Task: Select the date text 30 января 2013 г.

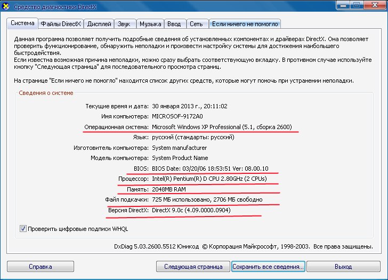Action: [176, 106]
